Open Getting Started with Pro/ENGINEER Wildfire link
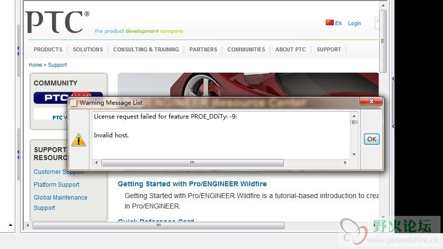443x249 pixels. point(192,184)
